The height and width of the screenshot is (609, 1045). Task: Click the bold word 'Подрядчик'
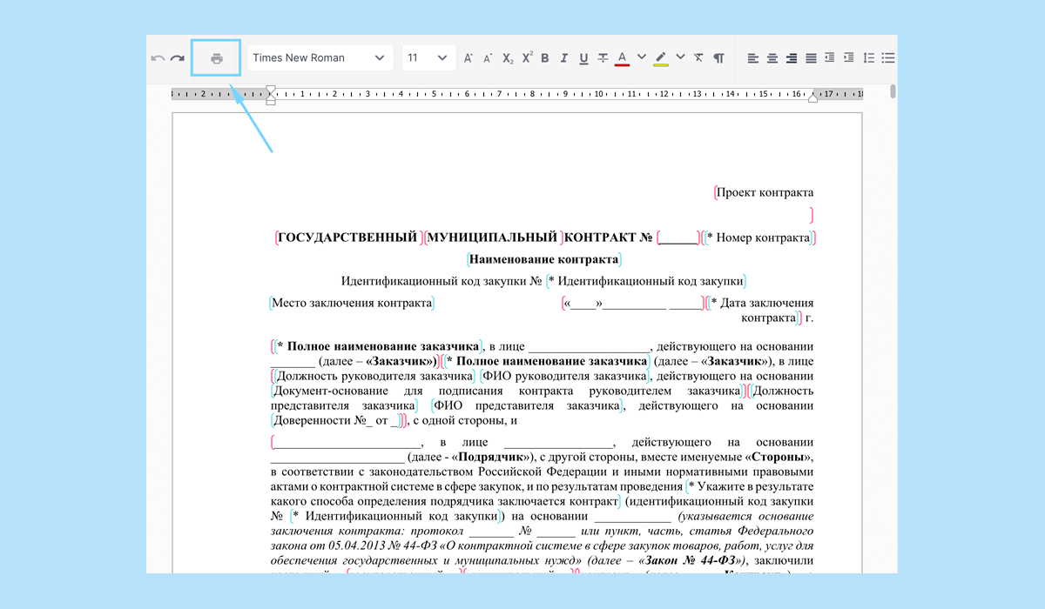point(489,457)
